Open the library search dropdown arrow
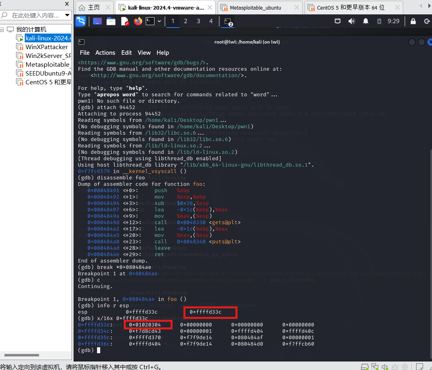The image size is (432, 370). point(67,15)
